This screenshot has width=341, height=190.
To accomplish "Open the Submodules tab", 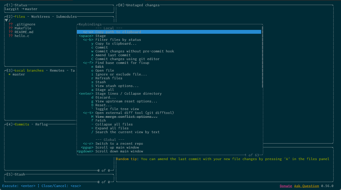I will [x=66, y=17].
